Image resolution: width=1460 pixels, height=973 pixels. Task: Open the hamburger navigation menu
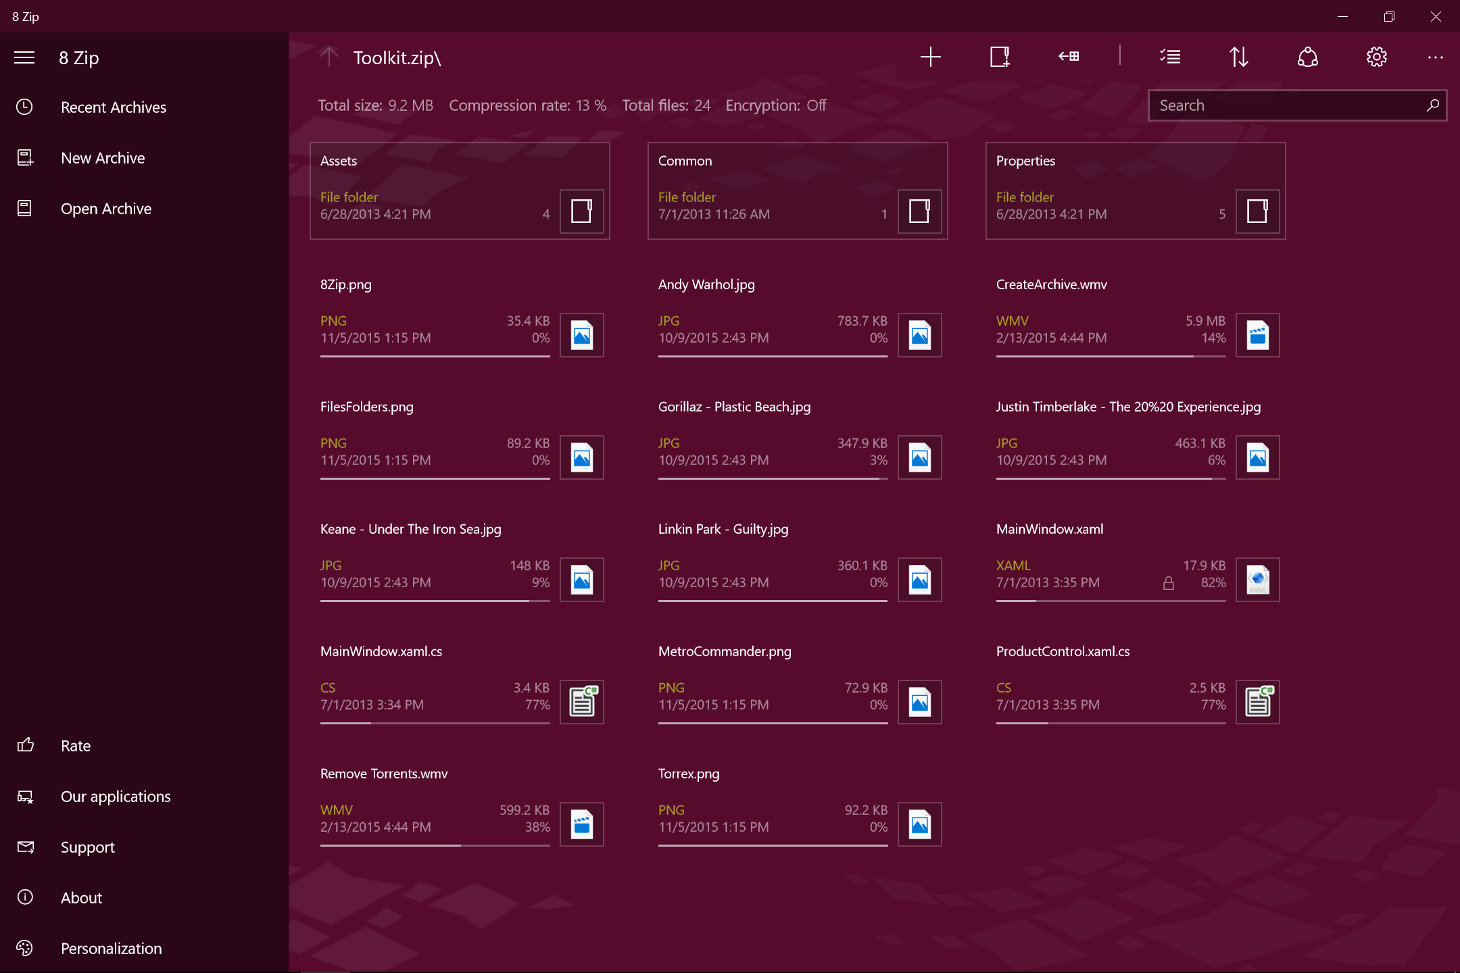point(24,57)
